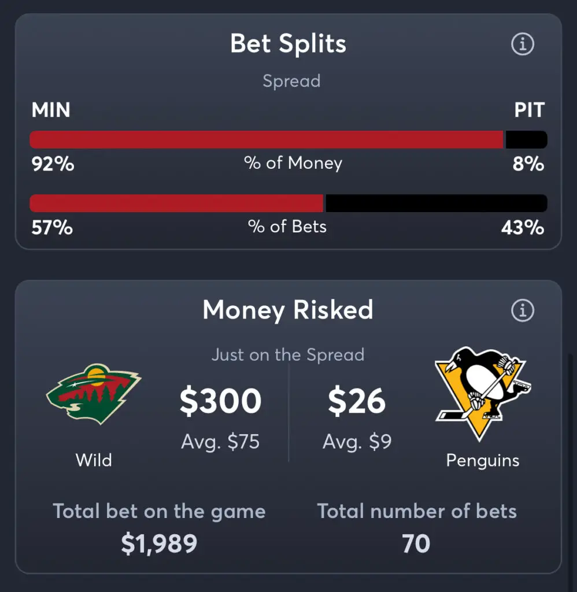Click the Wild team name label
The width and height of the screenshot is (577, 592).
point(94,460)
